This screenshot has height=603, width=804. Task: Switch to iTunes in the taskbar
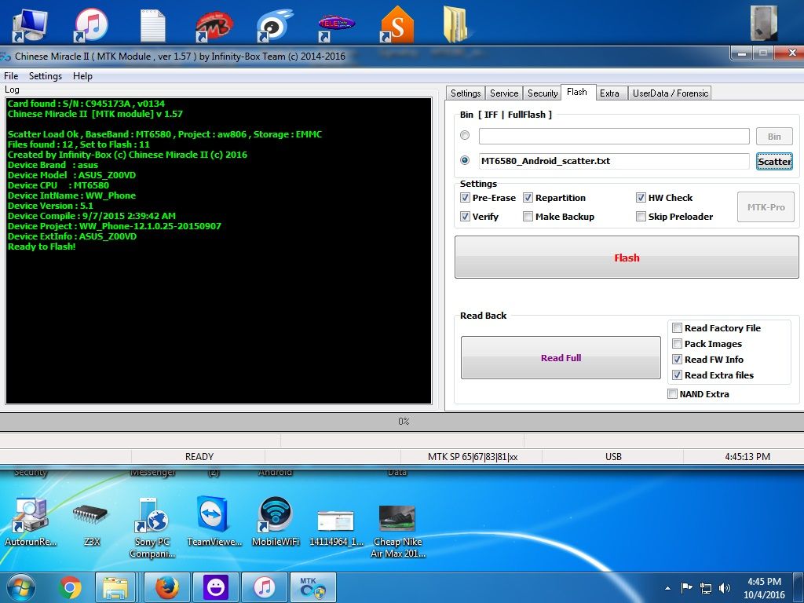(x=265, y=587)
